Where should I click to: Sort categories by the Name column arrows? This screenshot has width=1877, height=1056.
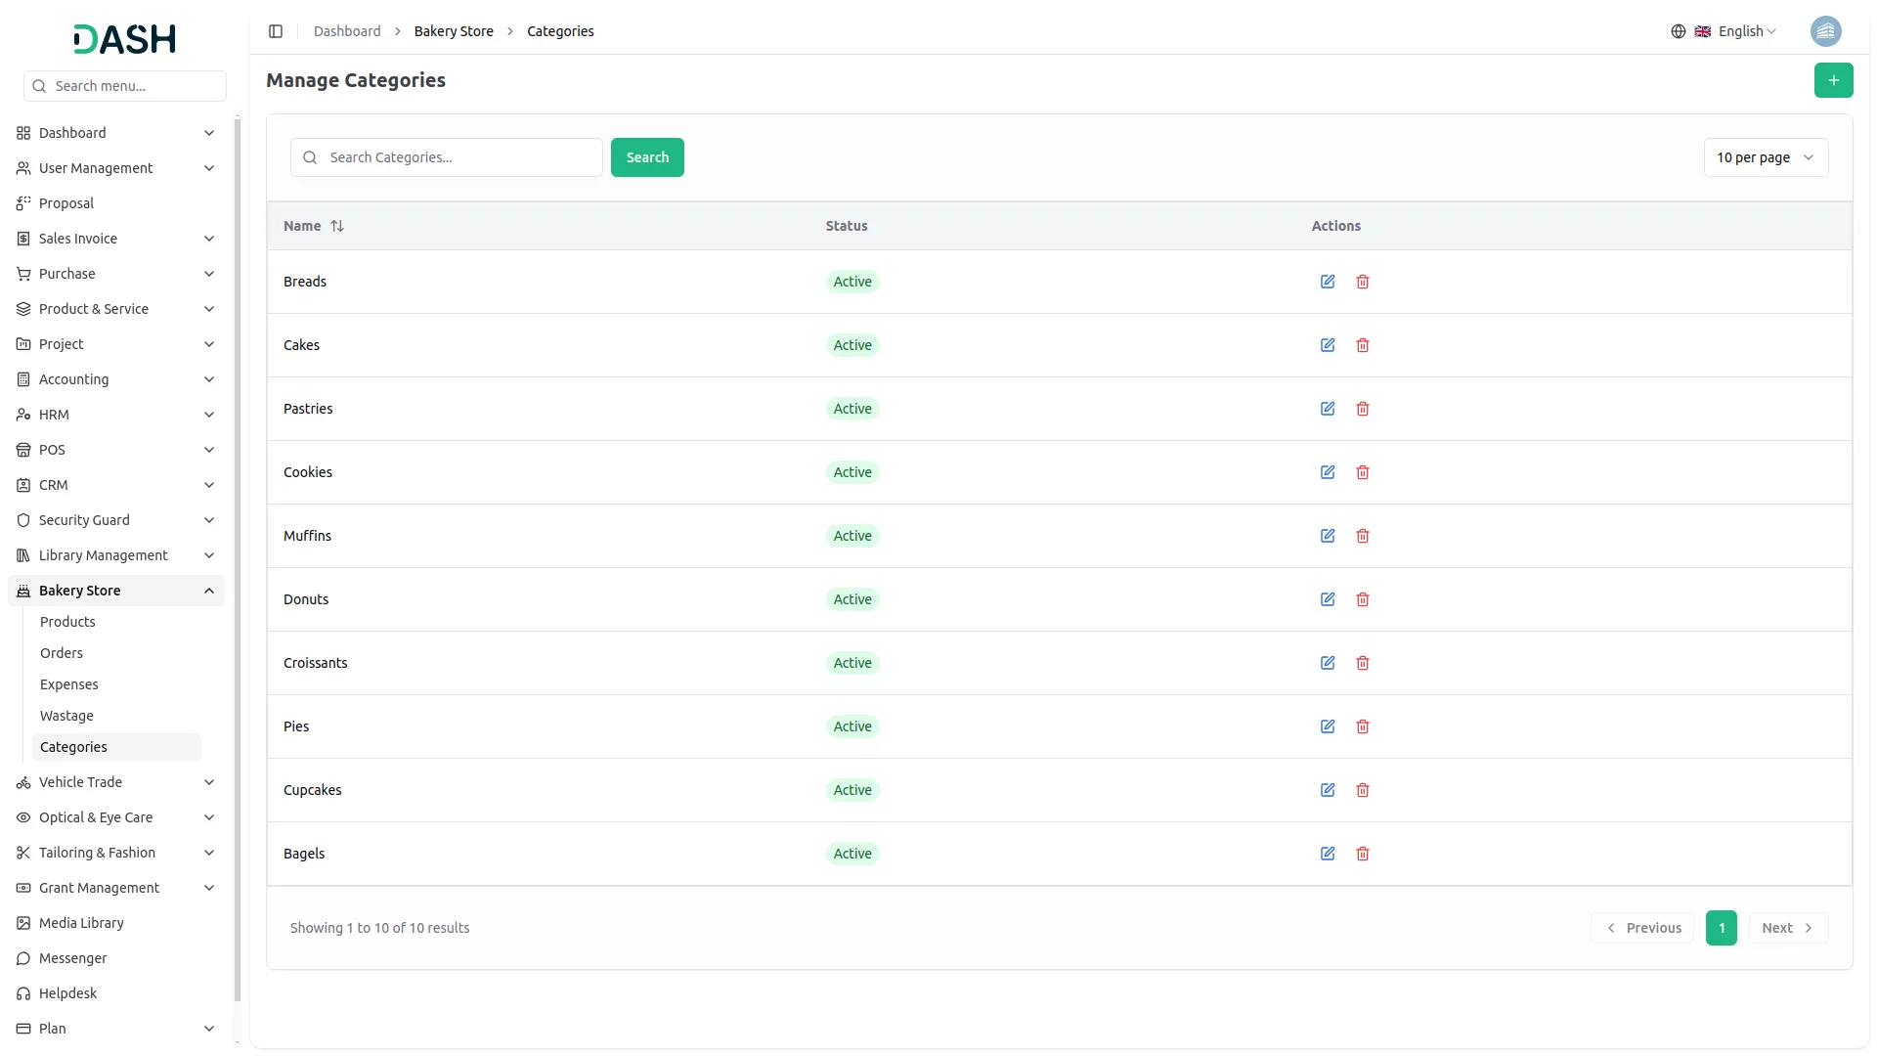click(x=337, y=226)
